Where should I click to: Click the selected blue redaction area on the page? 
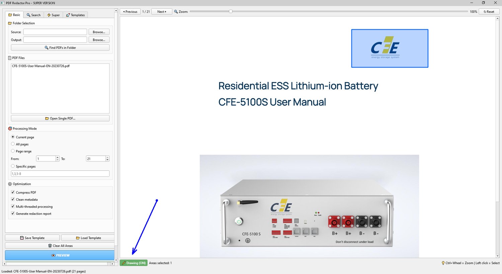click(x=390, y=48)
